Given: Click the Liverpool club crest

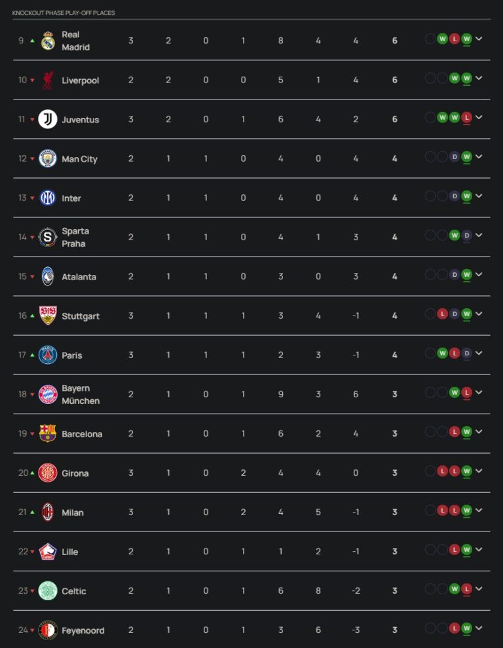Looking at the screenshot, I should (x=48, y=80).
